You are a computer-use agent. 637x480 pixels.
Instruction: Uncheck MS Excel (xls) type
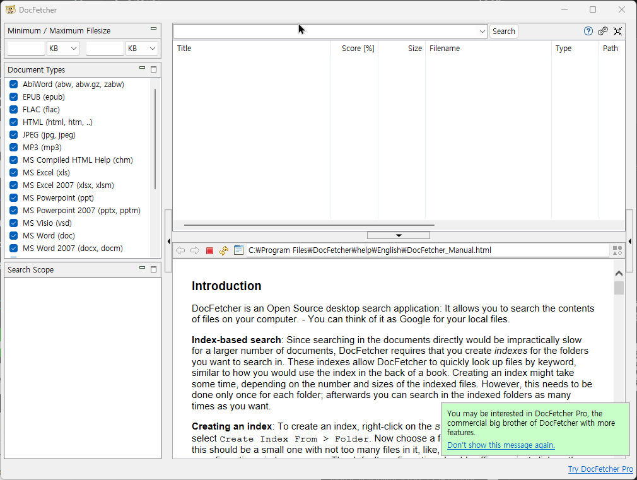pos(13,172)
